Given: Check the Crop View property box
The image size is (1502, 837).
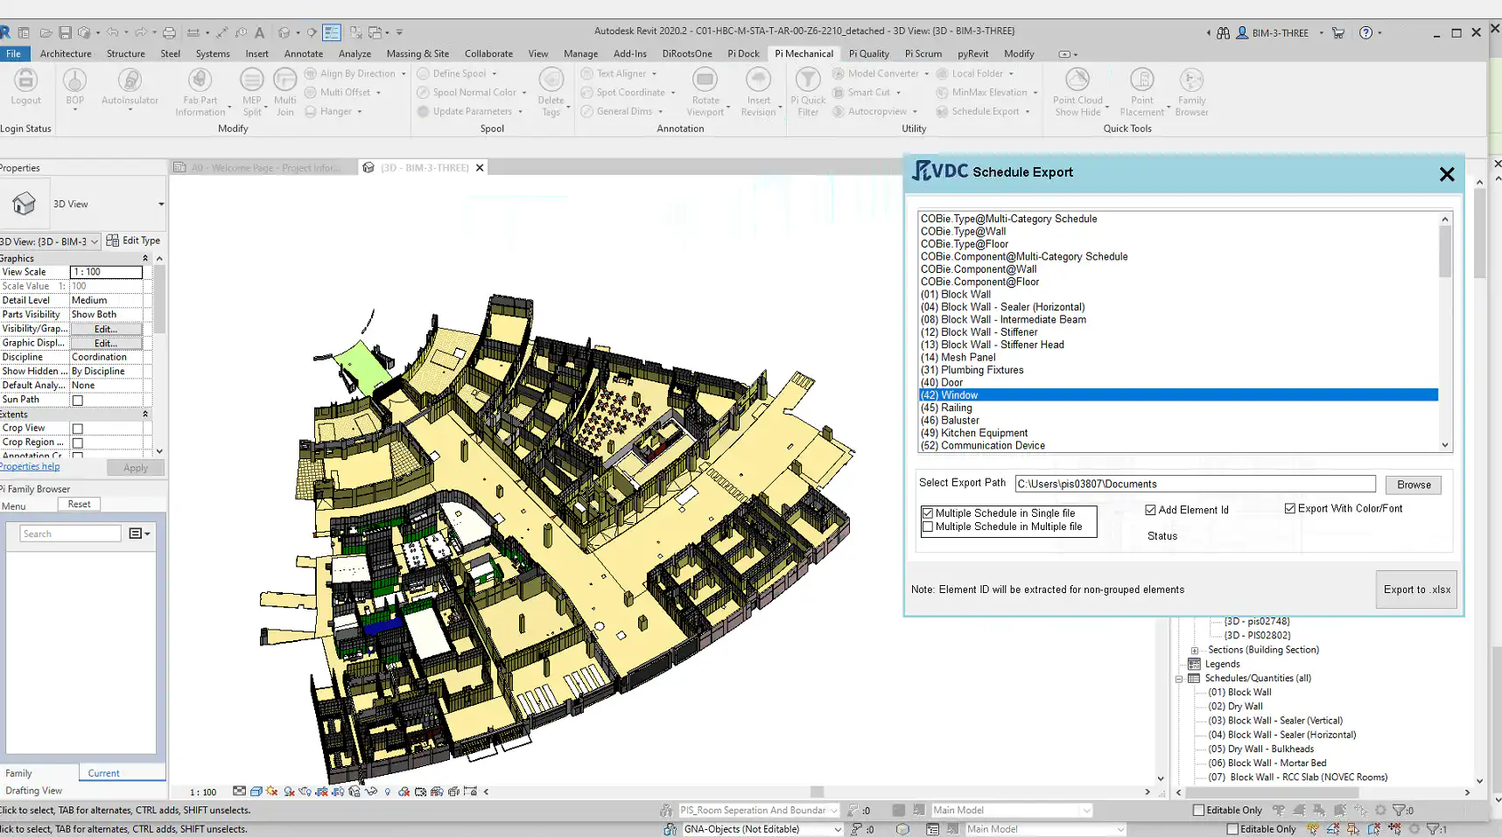Looking at the screenshot, I should click(x=77, y=429).
